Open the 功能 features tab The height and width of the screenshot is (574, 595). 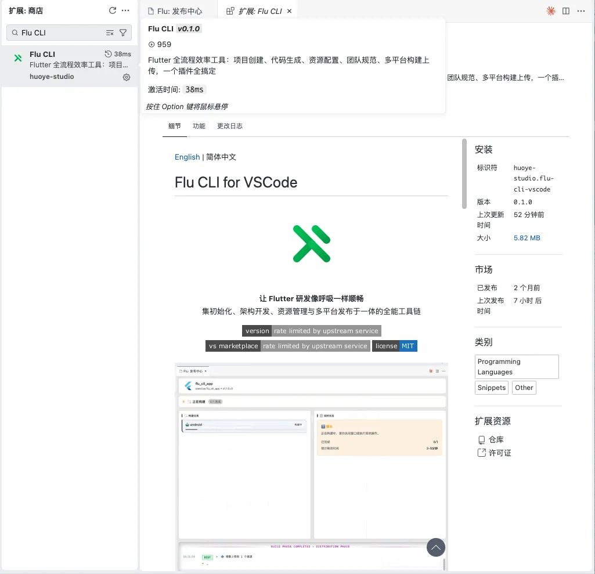[199, 127]
